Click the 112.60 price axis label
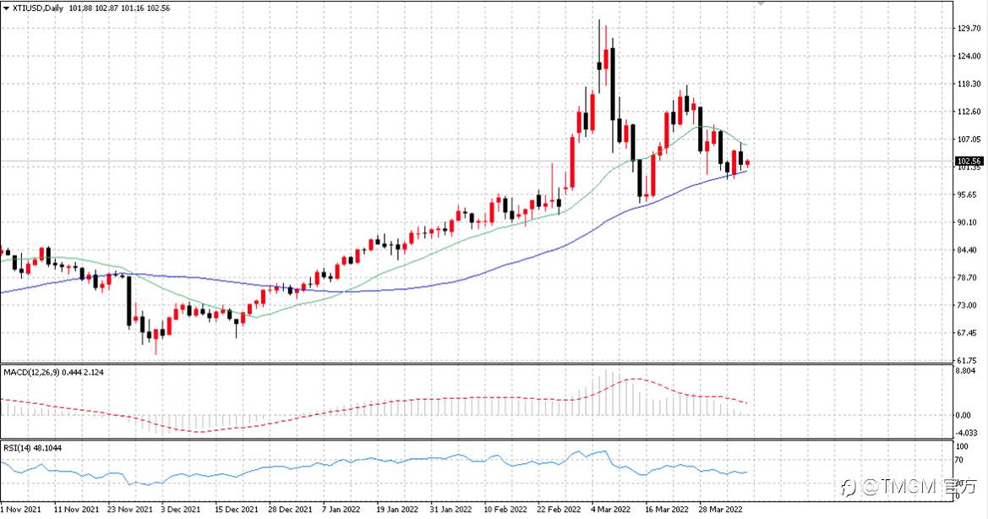 click(969, 112)
